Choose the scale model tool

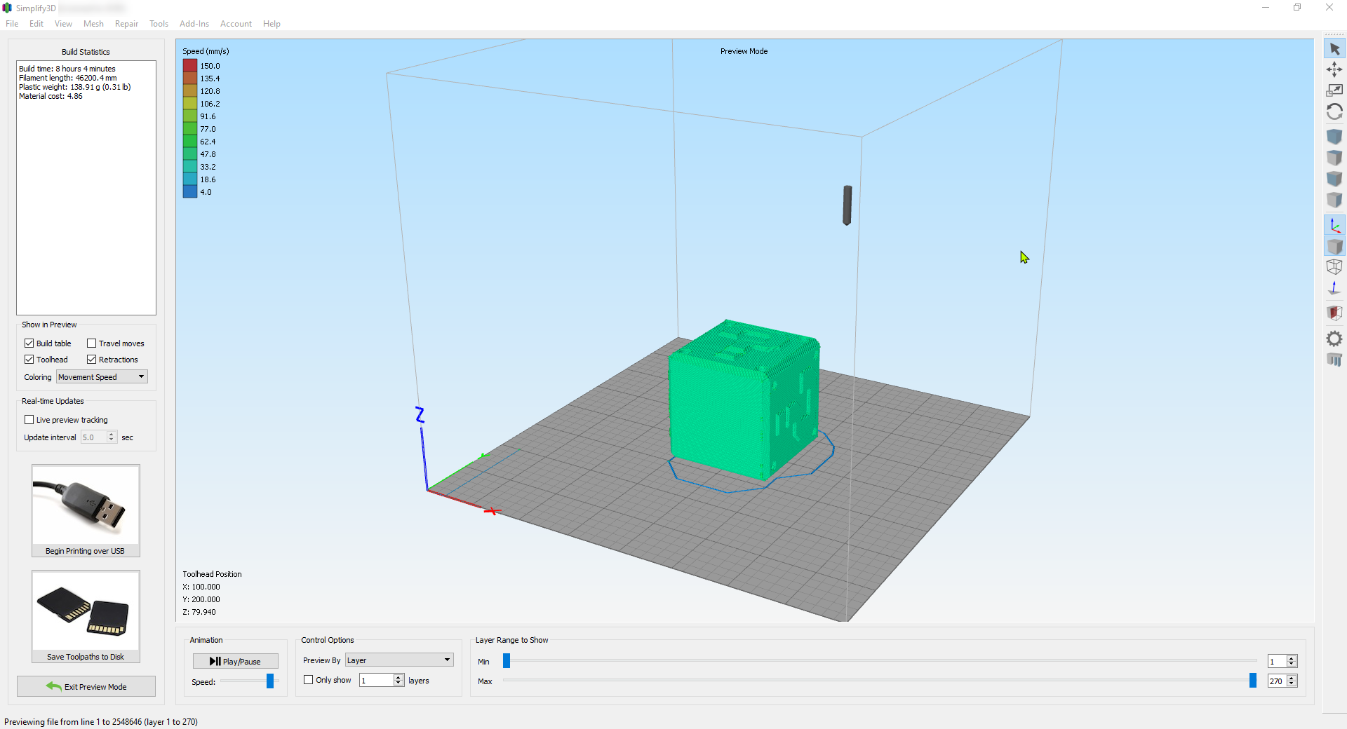1334,90
